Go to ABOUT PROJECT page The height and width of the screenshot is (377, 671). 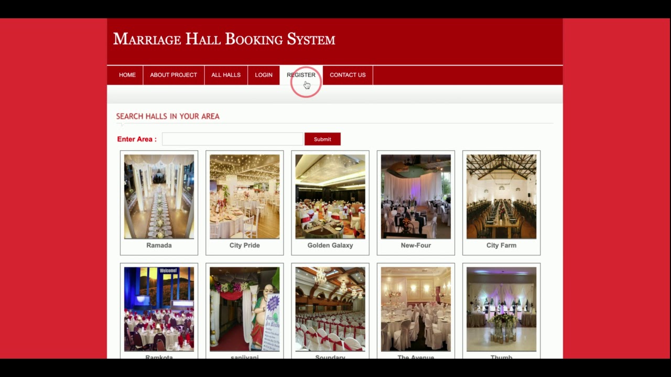click(x=174, y=75)
